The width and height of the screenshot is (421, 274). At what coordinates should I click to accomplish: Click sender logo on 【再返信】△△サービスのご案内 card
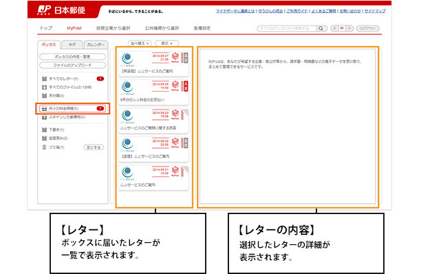(x=127, y=59)
